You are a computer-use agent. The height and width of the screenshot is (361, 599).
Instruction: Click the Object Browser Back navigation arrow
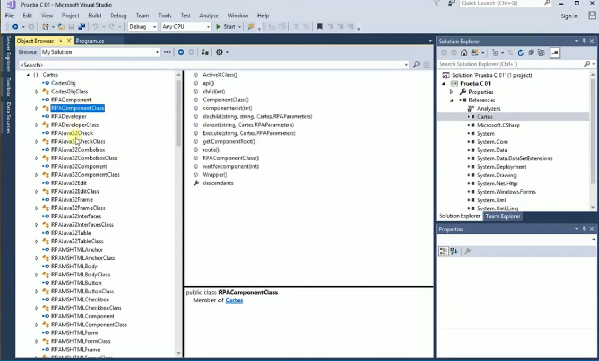tap(181, 52)
